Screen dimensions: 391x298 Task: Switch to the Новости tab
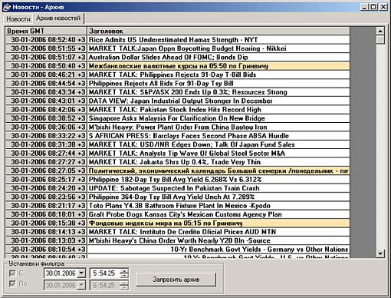(x=18, y=19)
